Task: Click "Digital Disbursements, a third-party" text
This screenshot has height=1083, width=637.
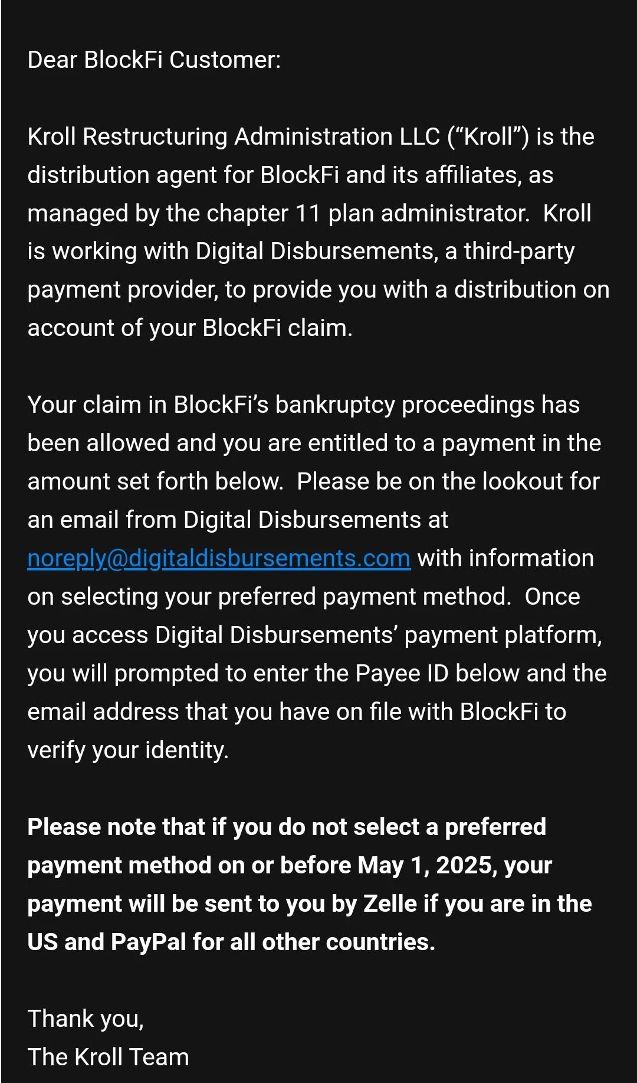Action: [x=385, y=252]
